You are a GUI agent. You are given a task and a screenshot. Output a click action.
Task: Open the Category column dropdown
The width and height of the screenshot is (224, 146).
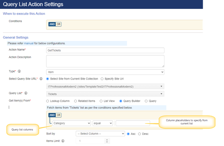coord(72,123)
